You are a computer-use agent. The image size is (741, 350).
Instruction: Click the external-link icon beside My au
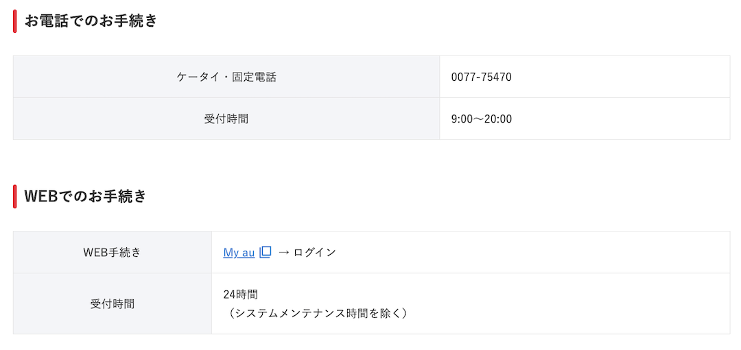pos(266,252)
